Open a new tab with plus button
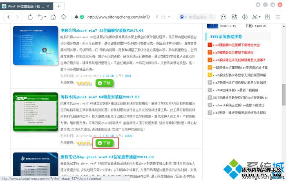Screen dimensions: 286x181 59,7
